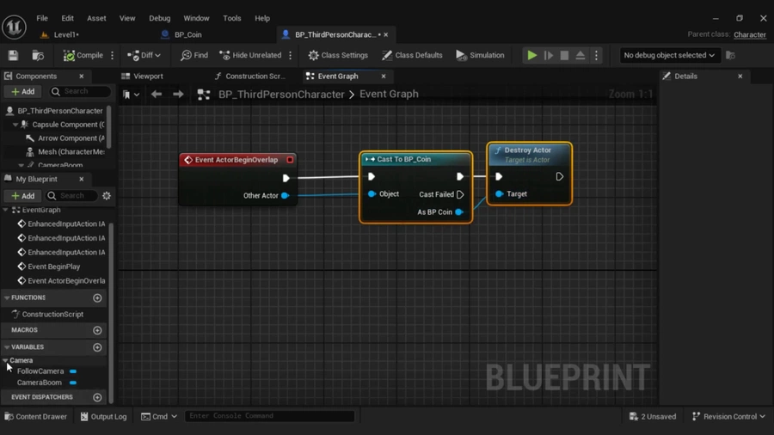Open the Tools menu

(x=232, y=18)
